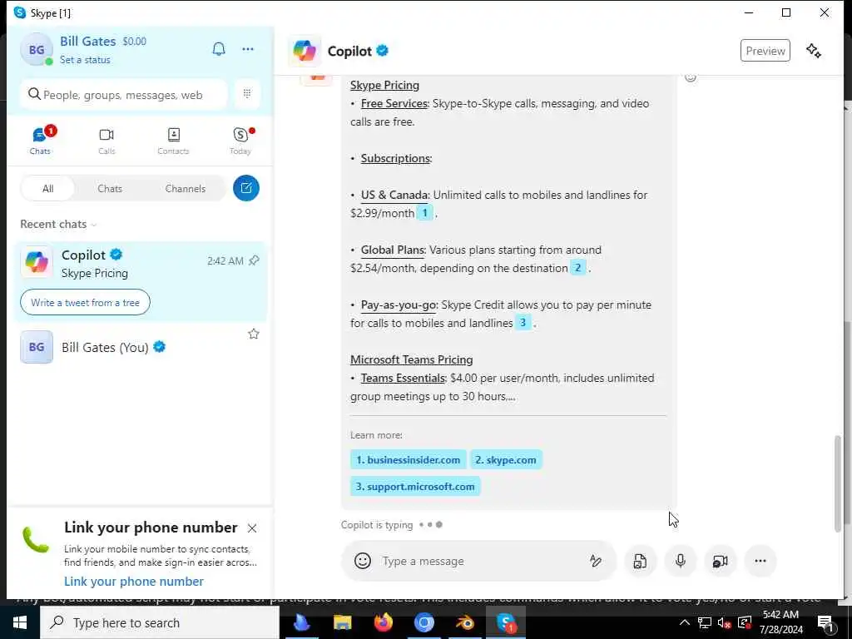This screenshot has height=639, width=852.
Task: Open File Explorer from the taskbar
Action: click(342, 622)
